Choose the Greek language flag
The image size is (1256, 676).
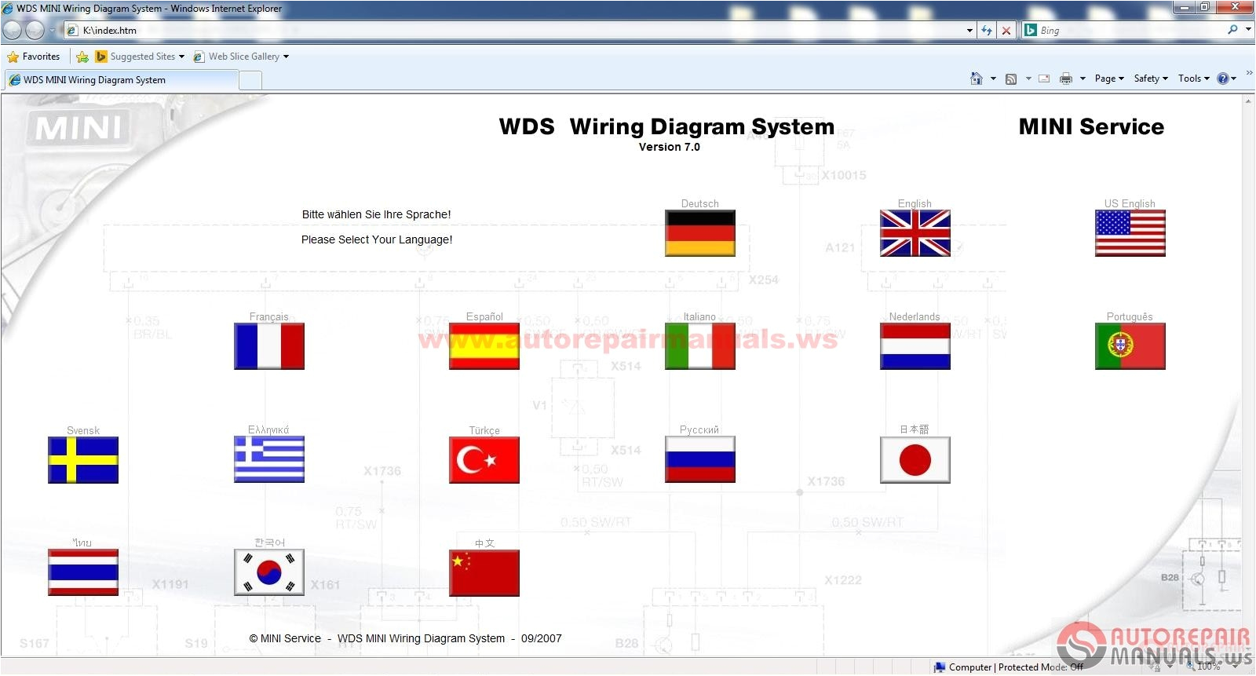click(269, 459)
